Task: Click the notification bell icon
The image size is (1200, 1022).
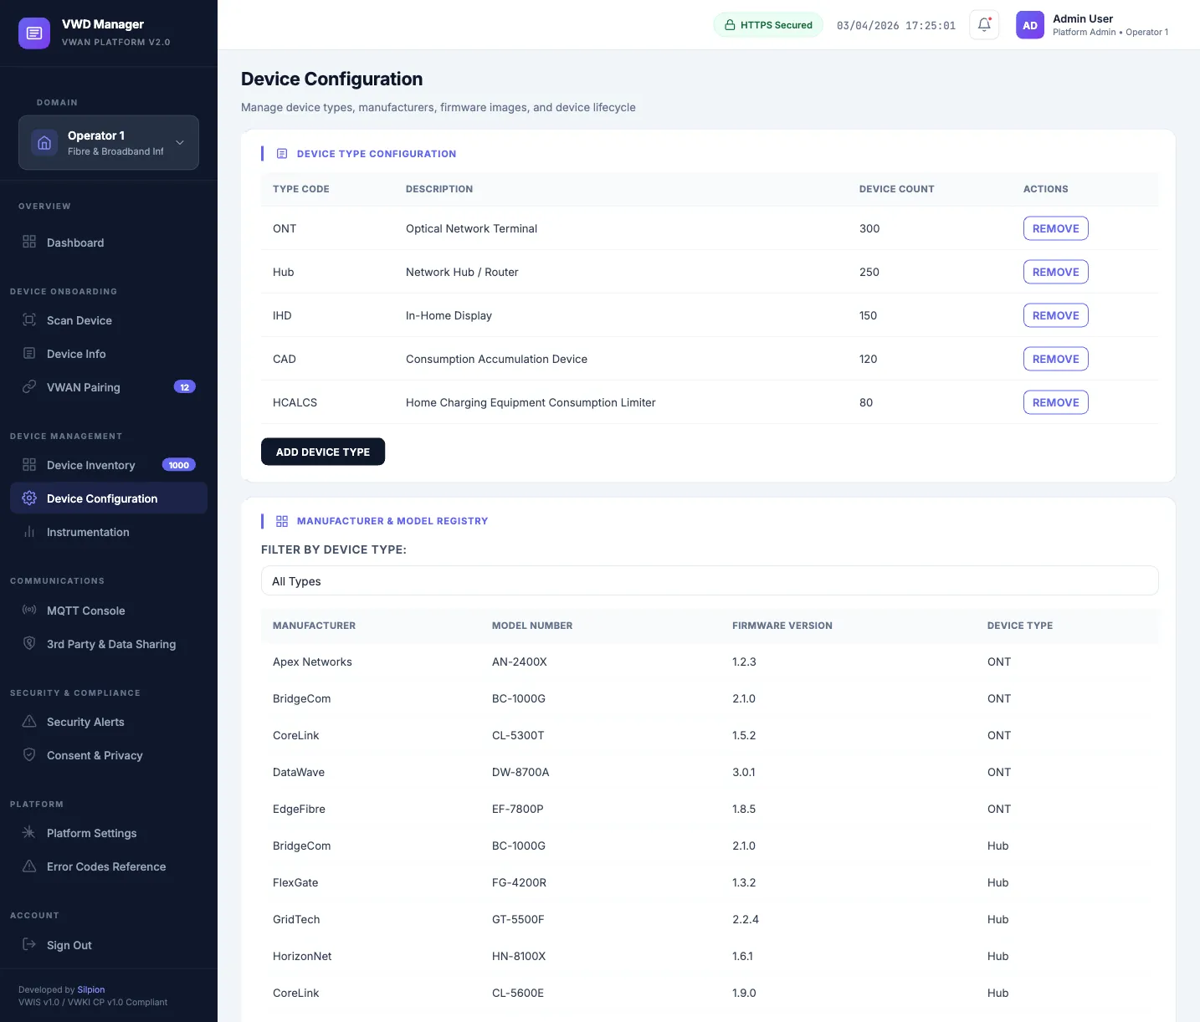Action: 984,25
